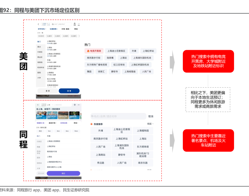
Task: Choose the 附近 distance chip in Tongcheng
Action: point(40,131)
